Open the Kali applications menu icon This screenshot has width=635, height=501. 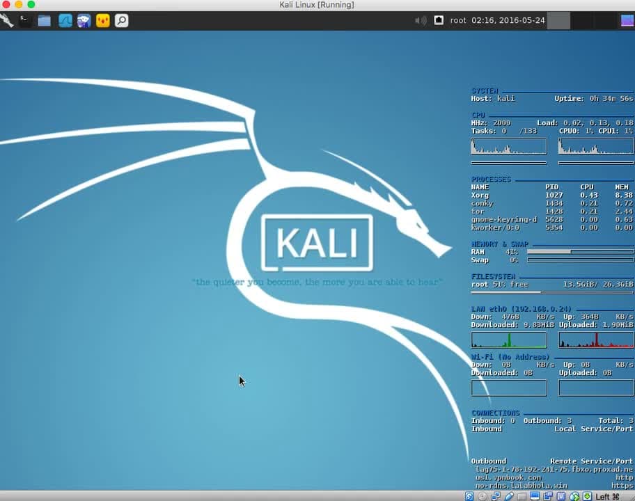click(7, 20)
